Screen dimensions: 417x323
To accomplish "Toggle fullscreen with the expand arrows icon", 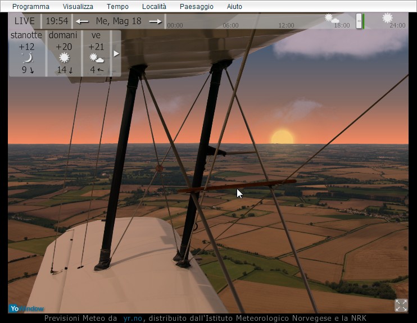I will (x=401, y=305).
